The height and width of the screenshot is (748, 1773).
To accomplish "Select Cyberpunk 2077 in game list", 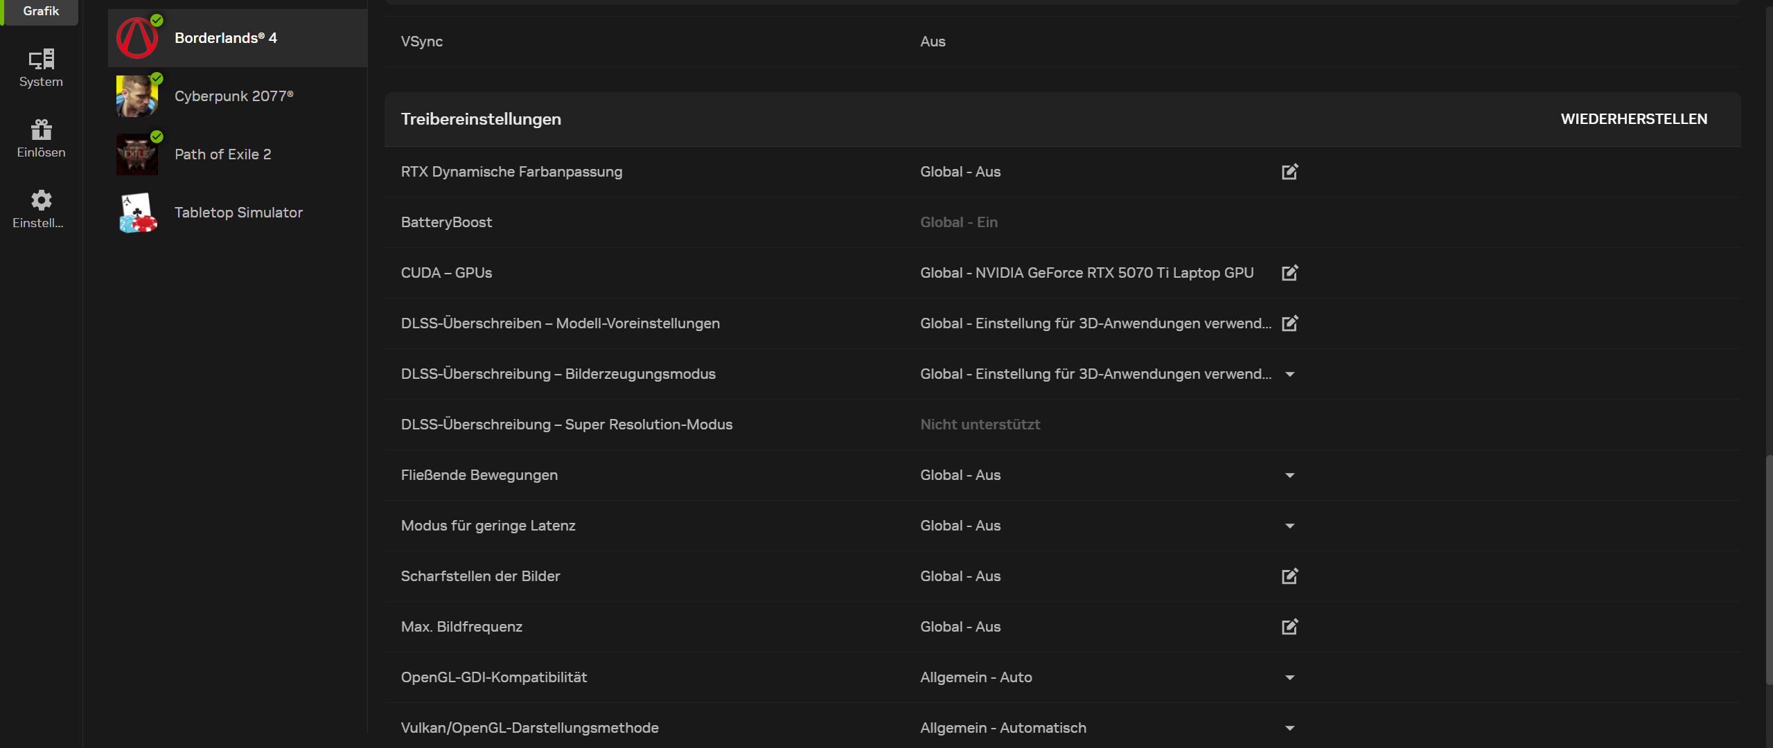I will pyautogui.click(x=234, y=96).
